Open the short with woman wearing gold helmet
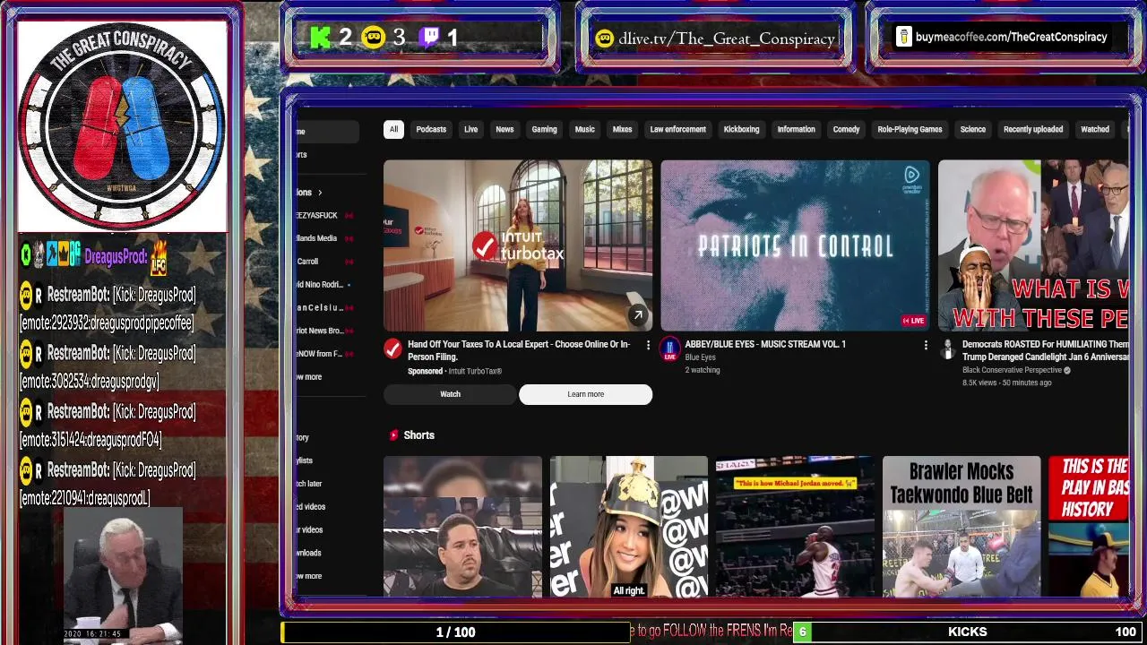Image resolution: width=1147 pixels, height=645 pixels. coord(629,527)
